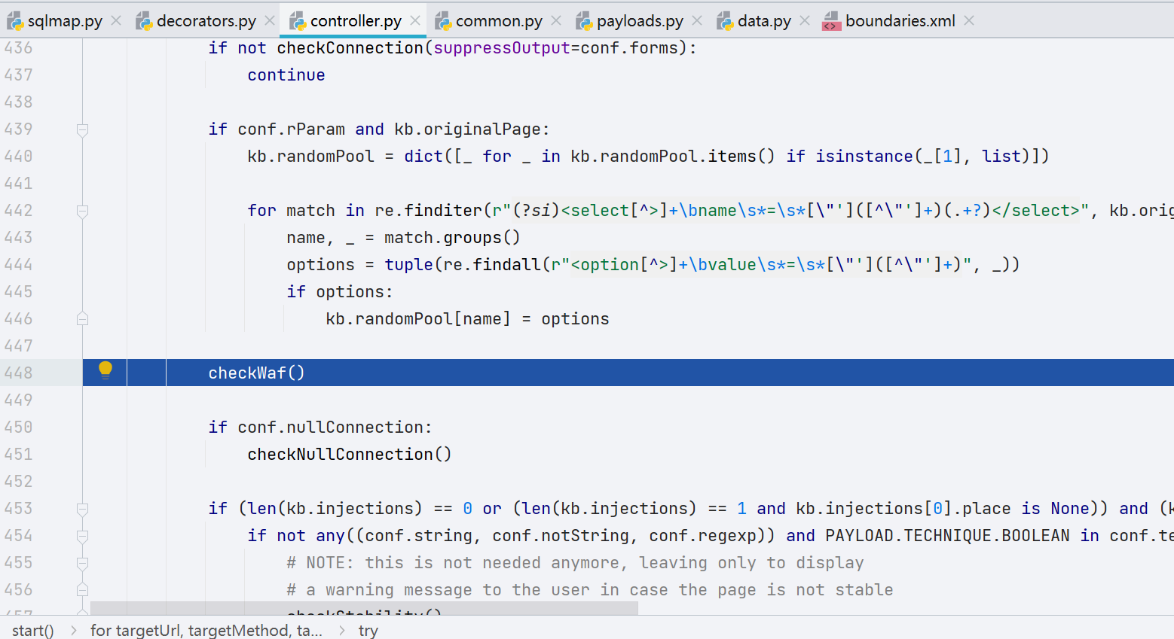Screen dimensions: 1174x639
Task: Switch to the data.py tab
Action: [764, 21]
